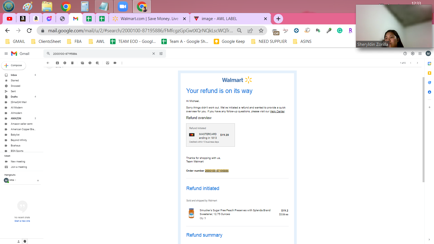Add this email to Tasks
The height and width of the screenshot is (244, 434).
(97, 63)
